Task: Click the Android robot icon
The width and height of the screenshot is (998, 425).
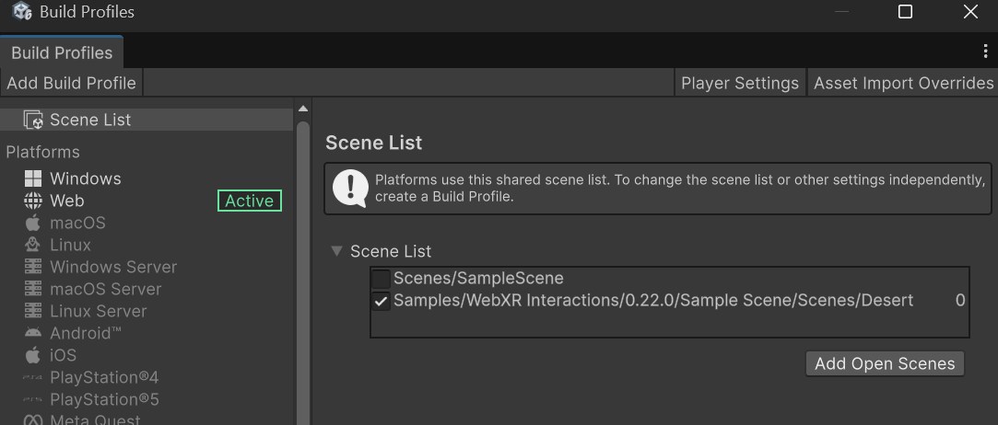Action: pos(33,333)
